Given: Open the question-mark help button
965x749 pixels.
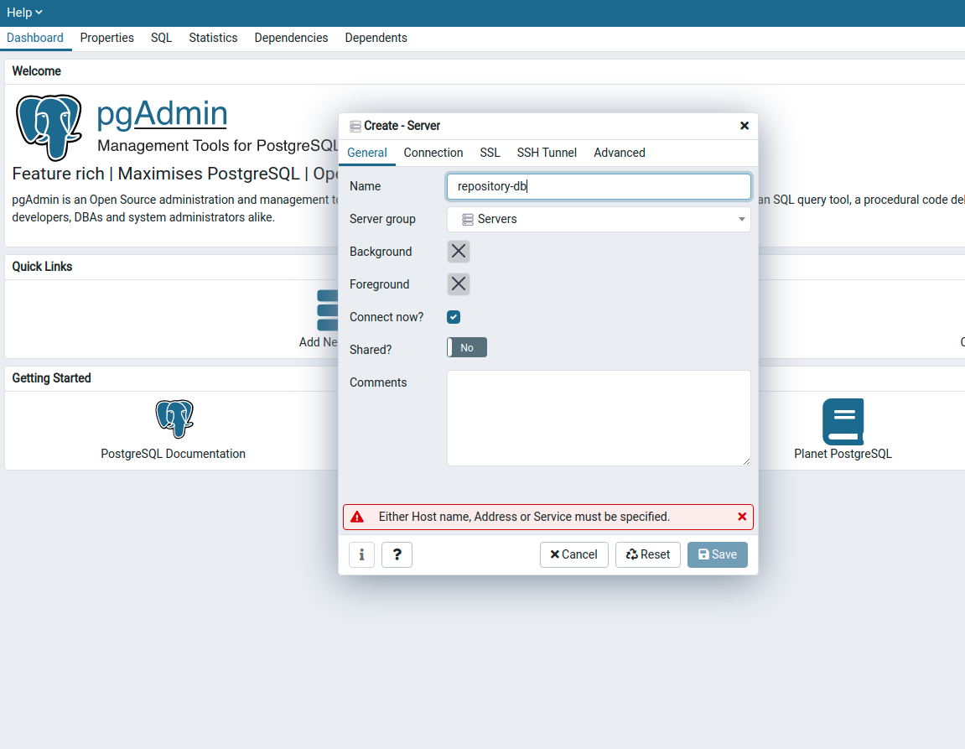Looking at the screenshot, I should 397,554.
